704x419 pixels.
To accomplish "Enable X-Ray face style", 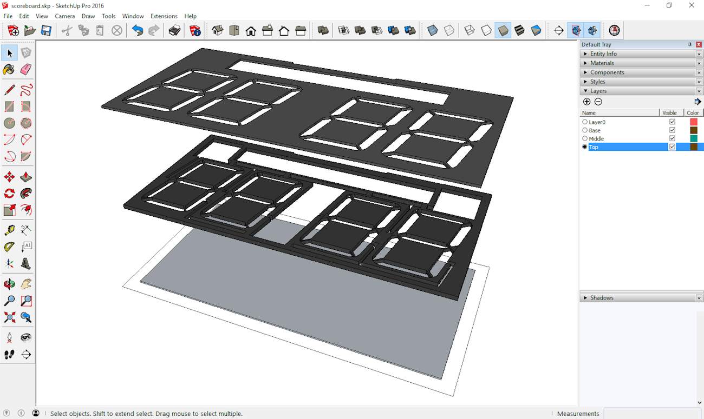I will pos(432,31).
